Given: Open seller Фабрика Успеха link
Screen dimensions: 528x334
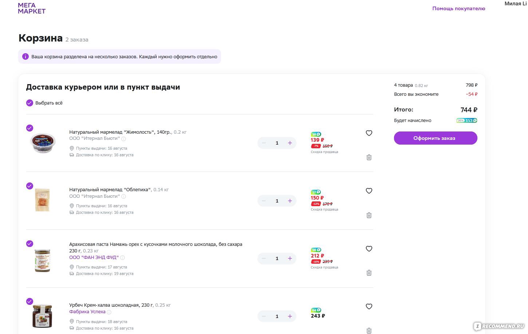Looking at the screenshot, I should [87, 312].
